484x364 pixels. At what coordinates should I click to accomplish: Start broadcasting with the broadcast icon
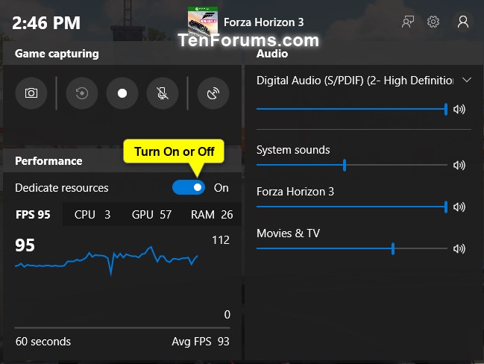click(x=213, y=93)
